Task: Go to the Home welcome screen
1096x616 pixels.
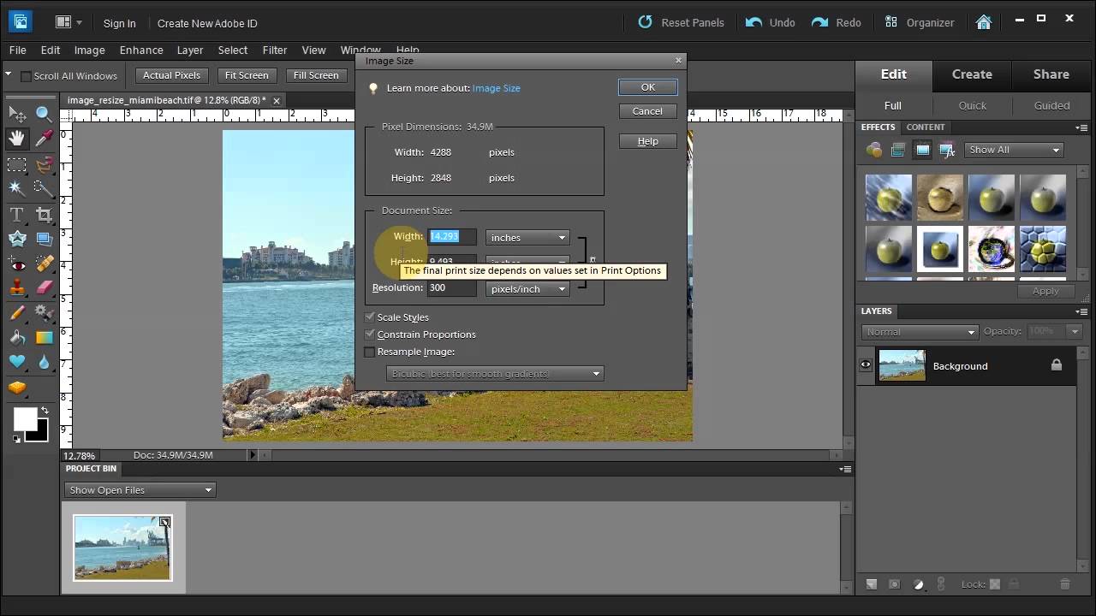Action: (x=984, y=22)
